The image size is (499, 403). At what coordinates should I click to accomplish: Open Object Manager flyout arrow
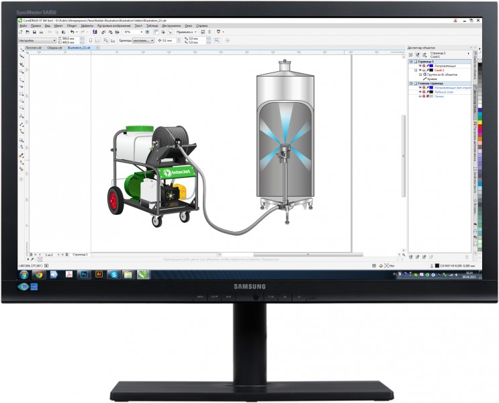469,54
